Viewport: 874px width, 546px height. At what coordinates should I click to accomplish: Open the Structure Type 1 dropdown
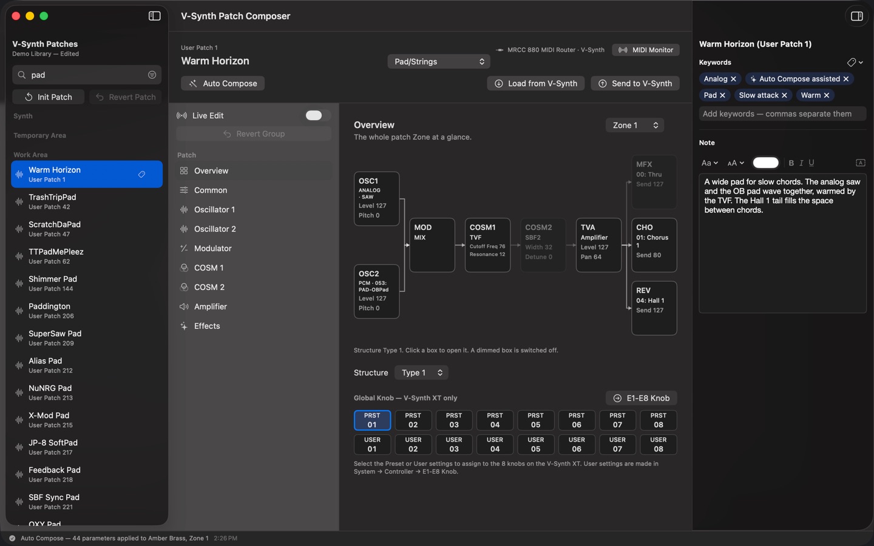(421, 372)
